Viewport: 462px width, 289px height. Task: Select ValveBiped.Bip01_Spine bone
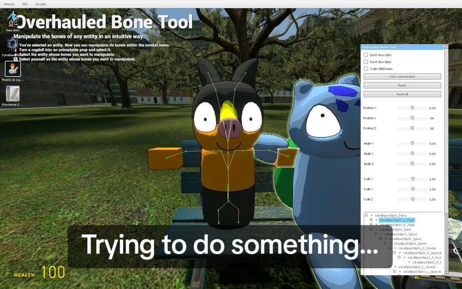click(395, 229)
